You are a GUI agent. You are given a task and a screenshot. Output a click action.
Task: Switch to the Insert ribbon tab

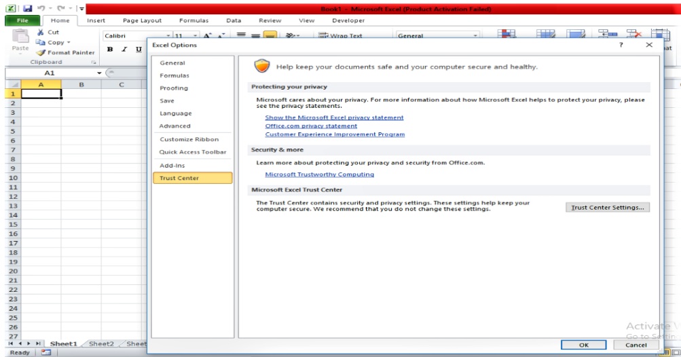96,20
